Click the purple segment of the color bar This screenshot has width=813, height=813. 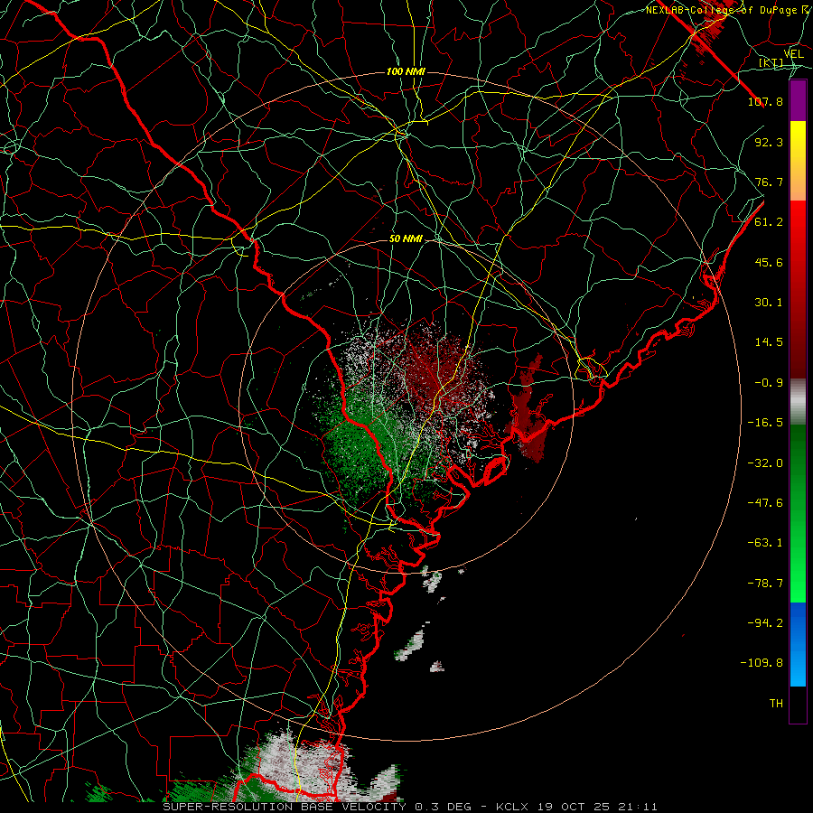798,101
